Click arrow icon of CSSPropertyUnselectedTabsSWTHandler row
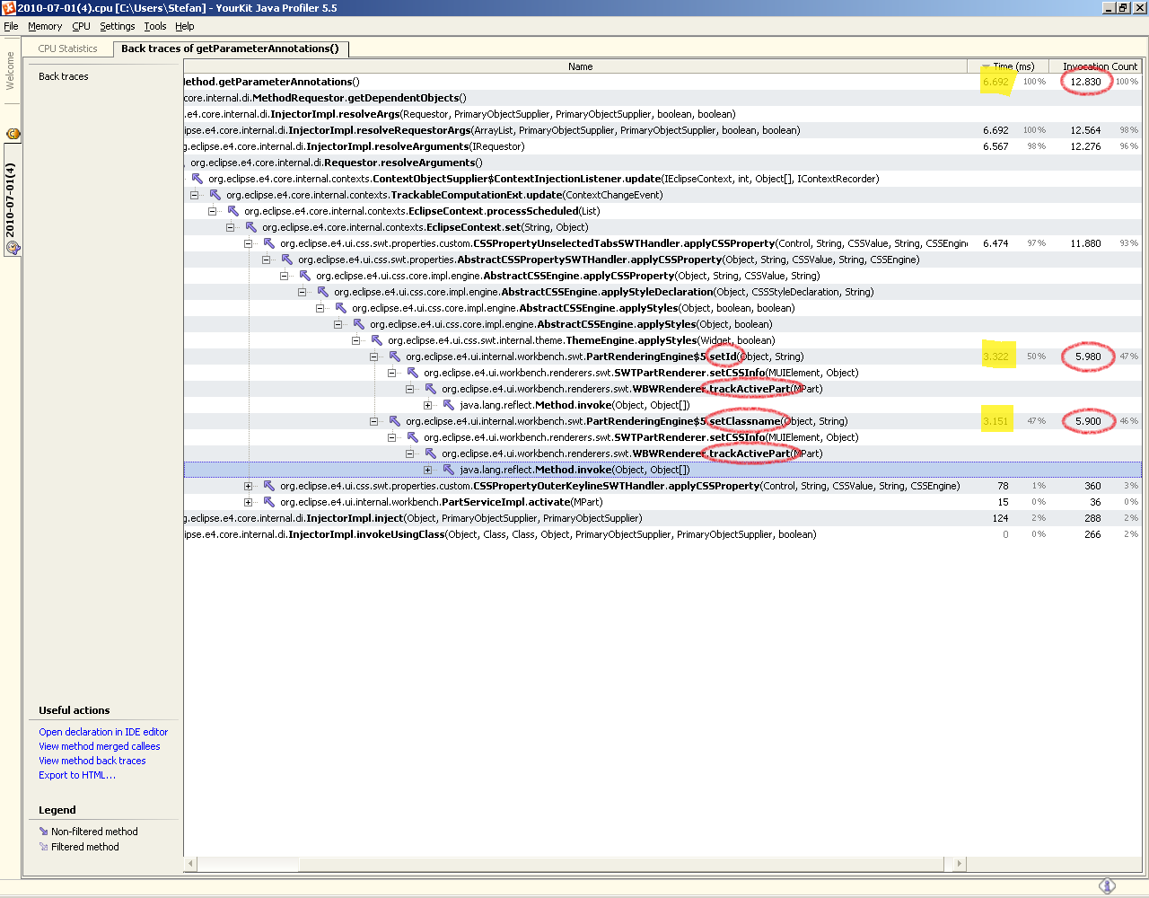The height and width of the screenshot is (898, 1149). [269, 243]
